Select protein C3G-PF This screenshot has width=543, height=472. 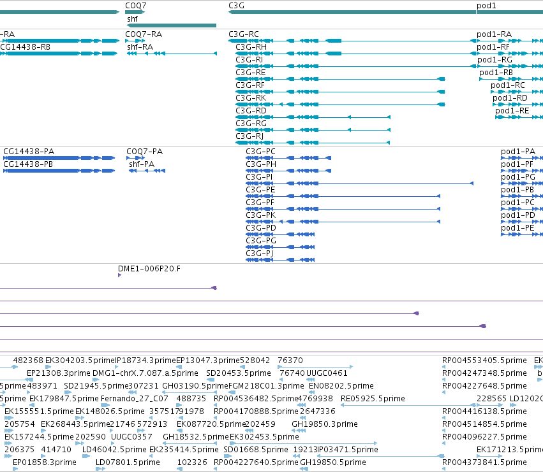(x=260, y=203)
